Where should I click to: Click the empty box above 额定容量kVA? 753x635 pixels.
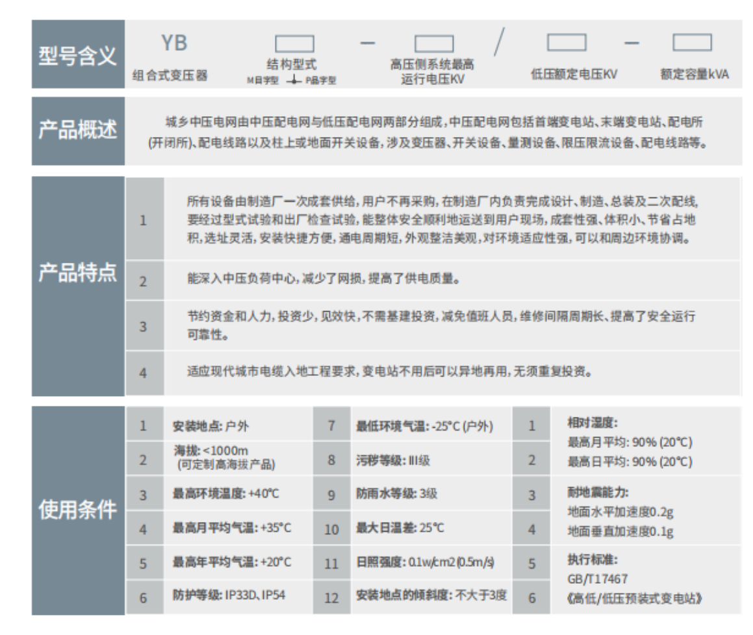point(691,43)
